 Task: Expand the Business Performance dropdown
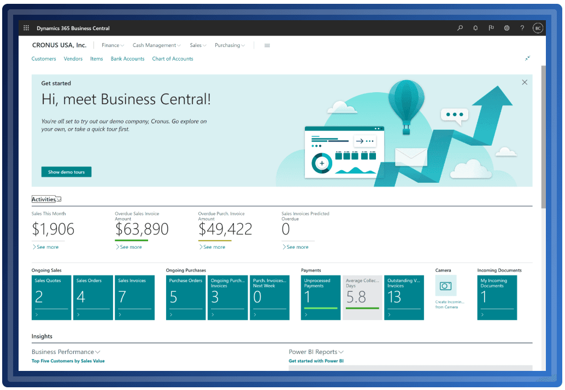(66, 352)
